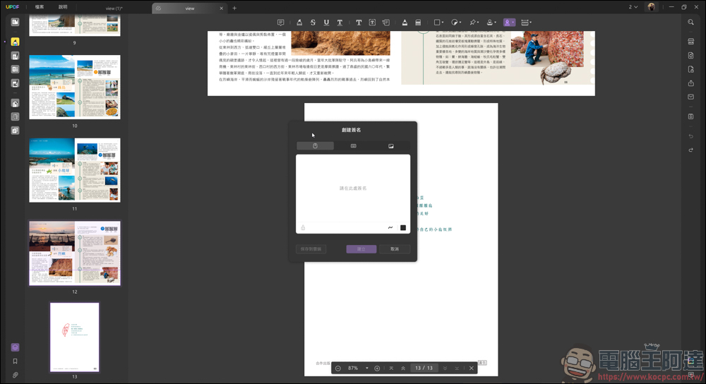Screen dimensions: 706x384
Task: Zoom out with the minus button
Action: click(x=338, y=368)
